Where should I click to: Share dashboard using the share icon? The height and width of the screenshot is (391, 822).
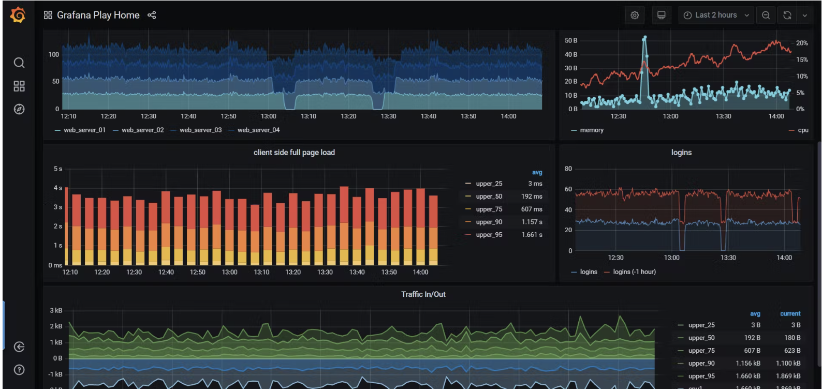tap(152, 15)
